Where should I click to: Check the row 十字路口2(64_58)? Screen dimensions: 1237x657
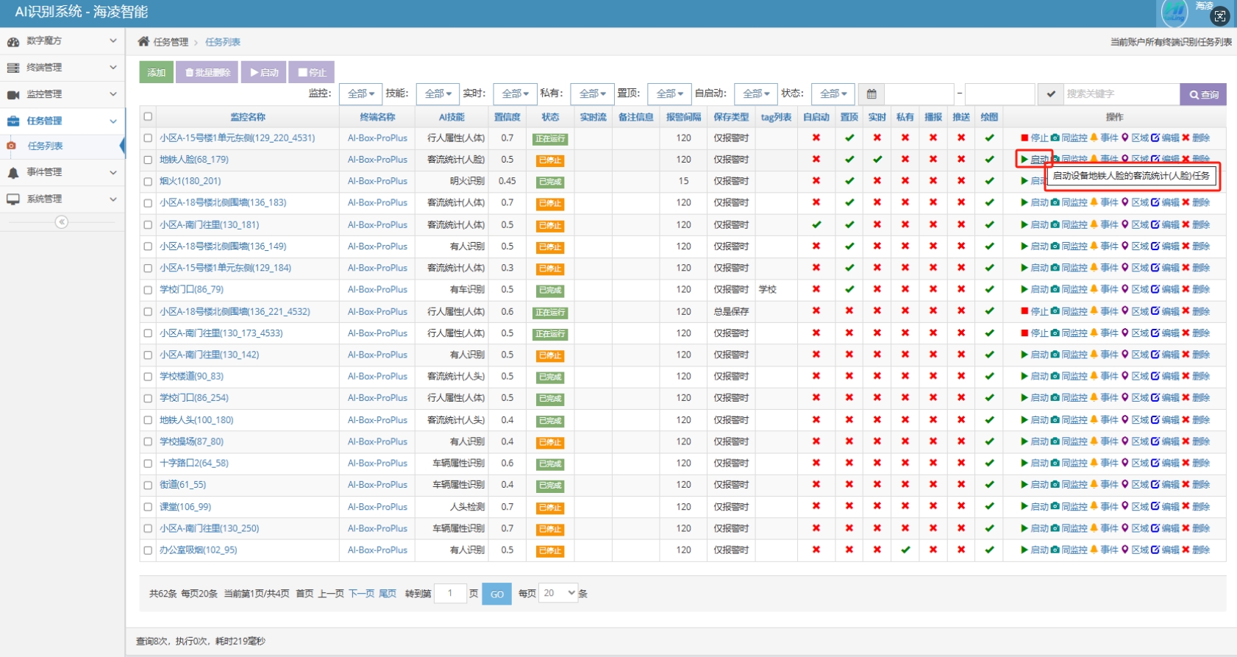coord(148,464)
